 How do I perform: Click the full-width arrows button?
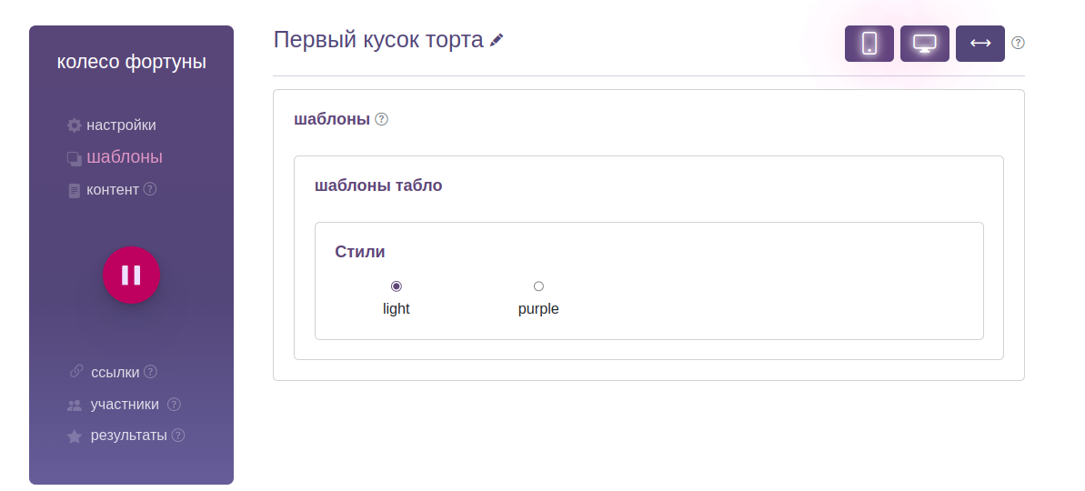click(980, 44)
